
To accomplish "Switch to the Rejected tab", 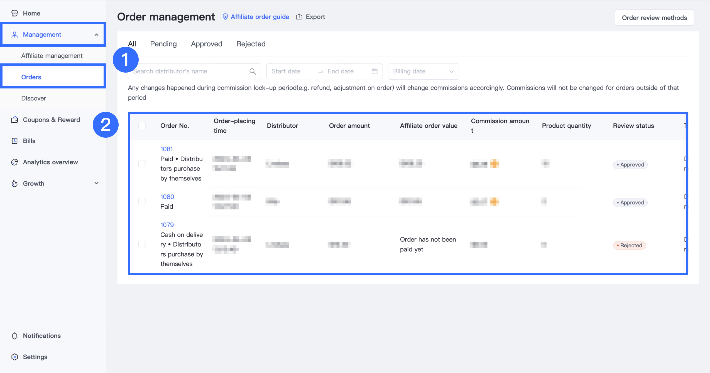I will (251, 44).
